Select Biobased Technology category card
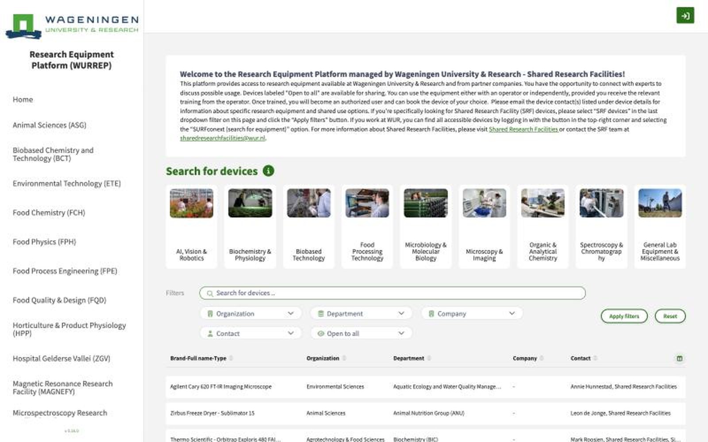This screenshot has width=708, height=442. [x=308, y=227]
